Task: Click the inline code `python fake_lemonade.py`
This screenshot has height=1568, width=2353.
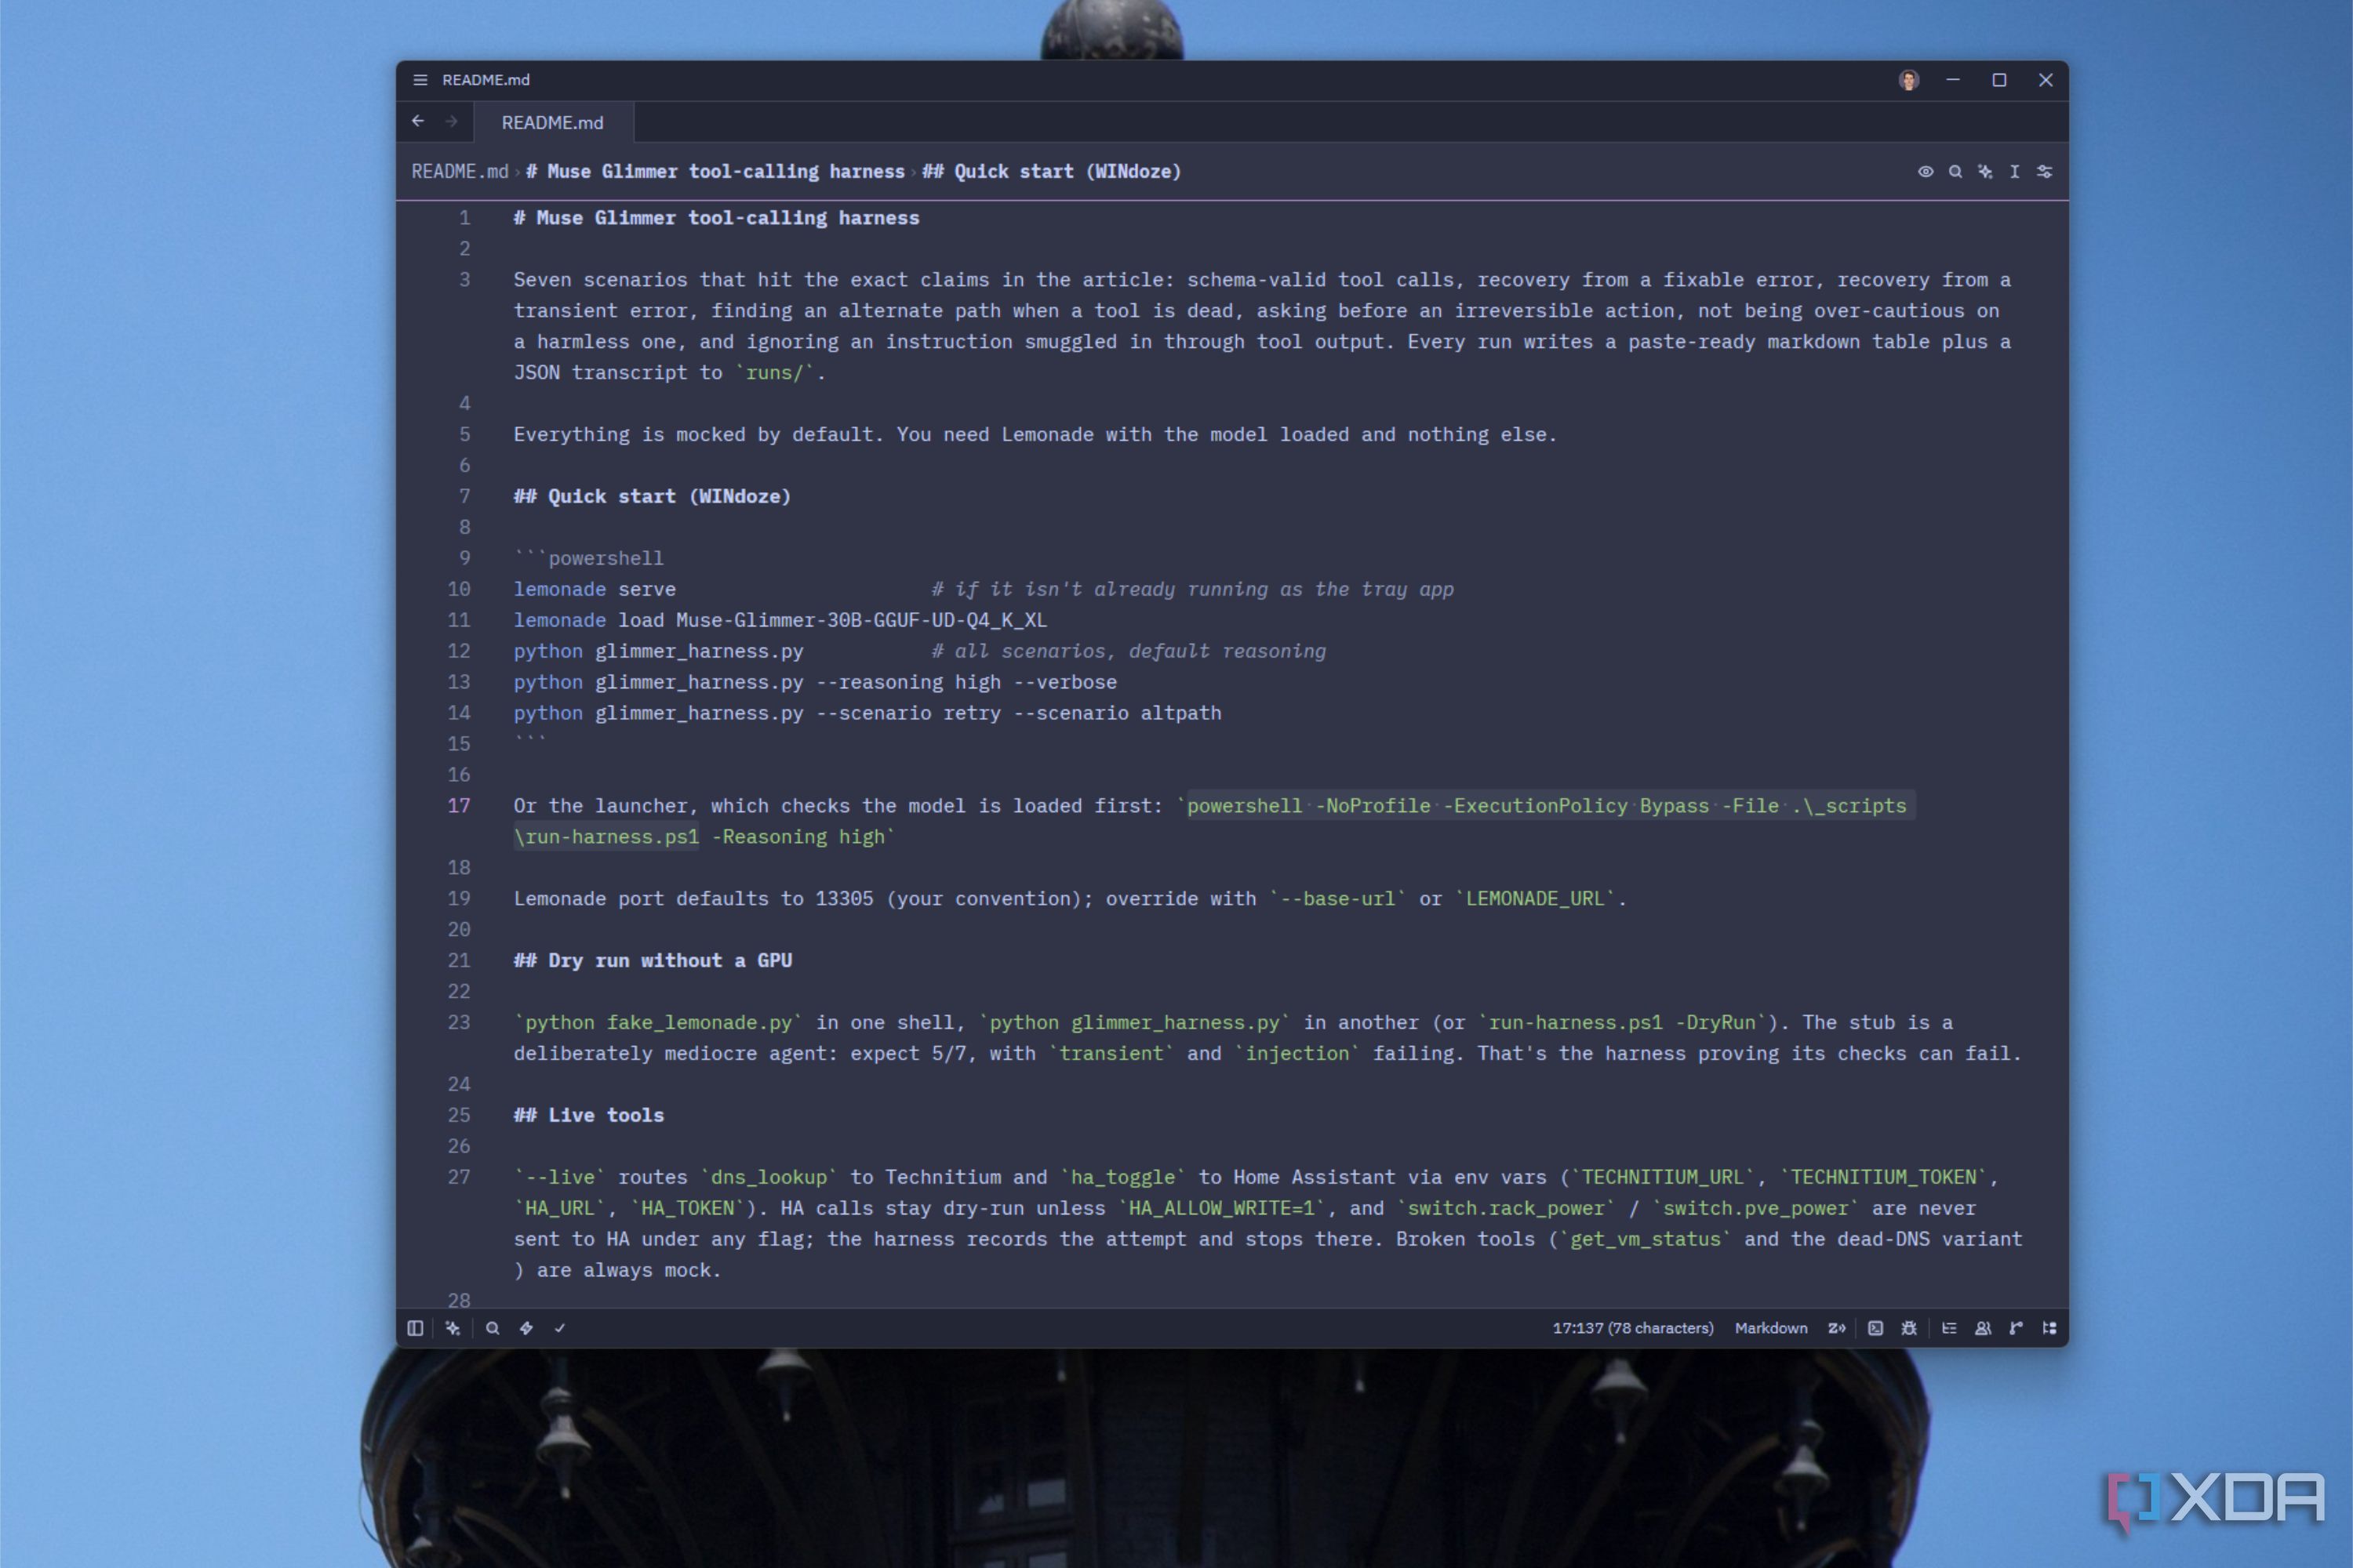Action: tap(658, 1023)
